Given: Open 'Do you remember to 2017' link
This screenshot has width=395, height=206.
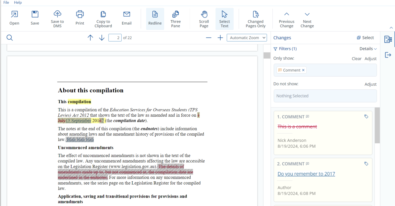Looking at the screenshot, I should point(306,174).
